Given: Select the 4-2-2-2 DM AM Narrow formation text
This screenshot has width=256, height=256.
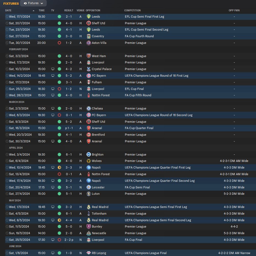Looking at the screenshot, I should pos(234,253).
